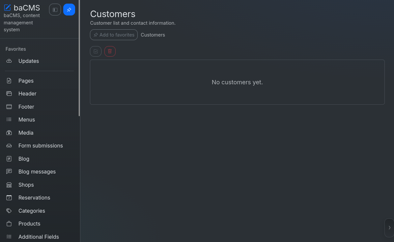Viewport: 394px width, 242px height.
Task: Click the Media play icon
Action: [9, 133]
